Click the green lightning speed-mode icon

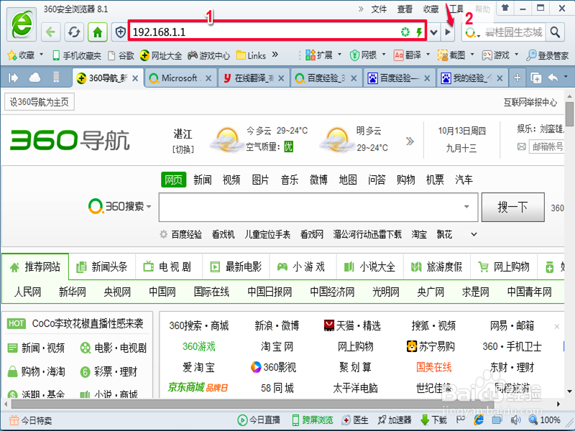tap(419, 32)
